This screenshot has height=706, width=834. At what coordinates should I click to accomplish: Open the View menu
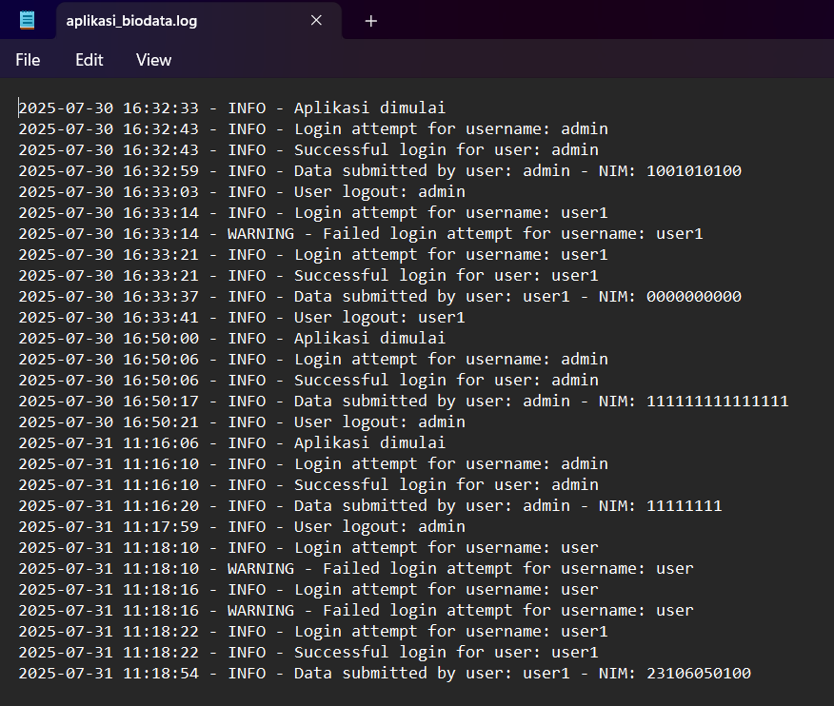(x=153, y=60)
